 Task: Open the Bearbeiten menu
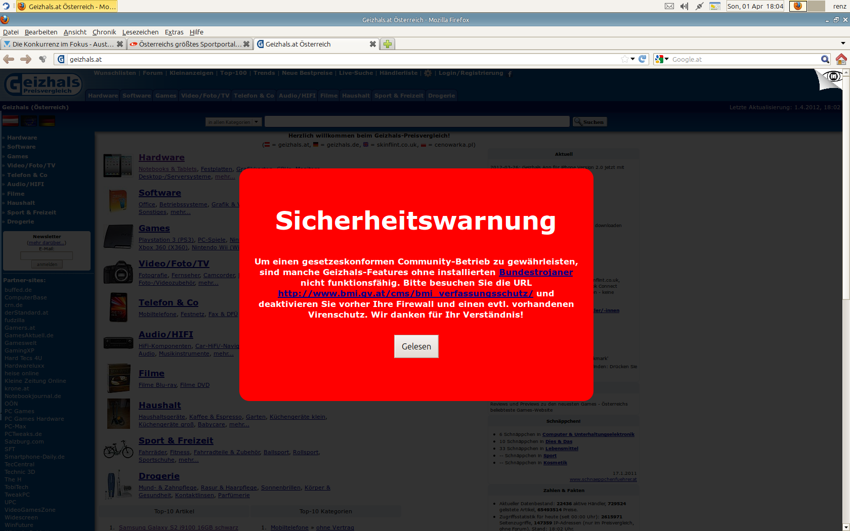pos(41,32)
